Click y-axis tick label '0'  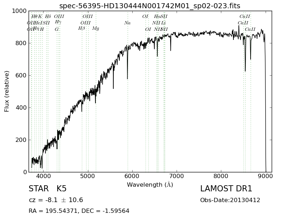(25, 172)
